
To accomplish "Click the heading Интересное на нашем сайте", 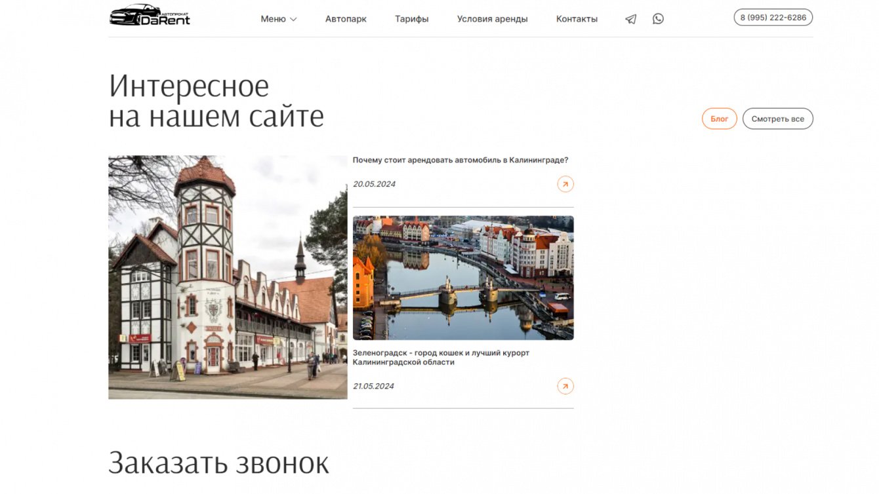I will pos(216,101).
